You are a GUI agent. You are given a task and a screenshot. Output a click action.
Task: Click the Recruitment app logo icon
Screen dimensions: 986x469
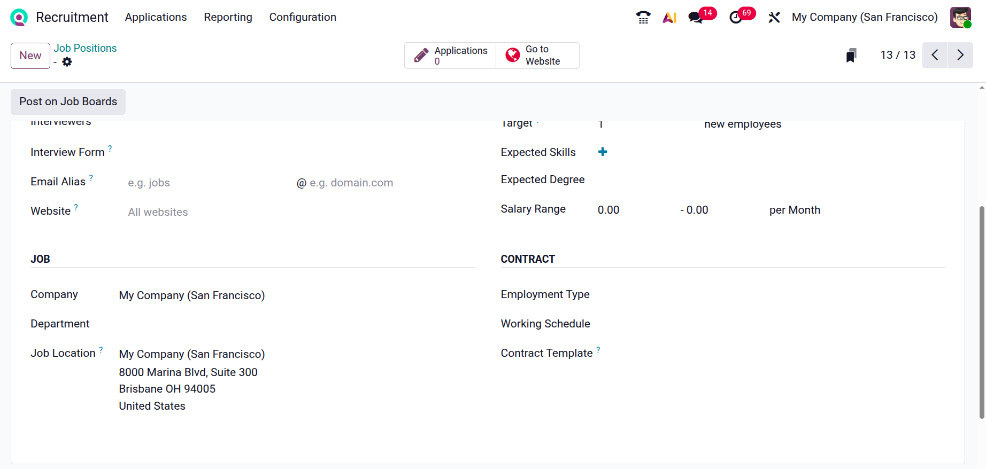pos(19,17)
